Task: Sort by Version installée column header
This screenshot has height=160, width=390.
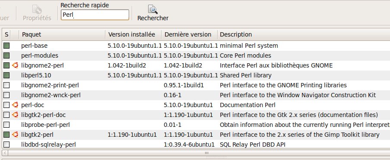Action: [133, 34]
